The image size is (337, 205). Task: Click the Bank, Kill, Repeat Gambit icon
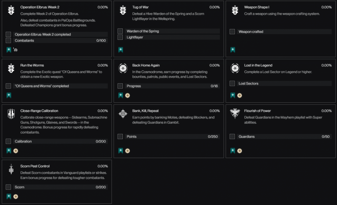point(123,114)
